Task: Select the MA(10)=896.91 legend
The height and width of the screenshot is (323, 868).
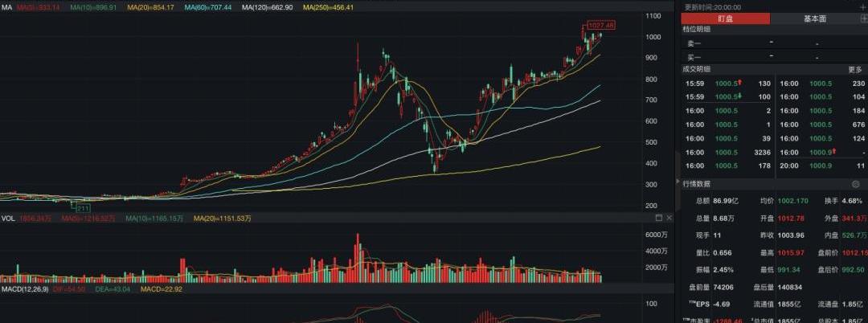Action: pos(92,7)
